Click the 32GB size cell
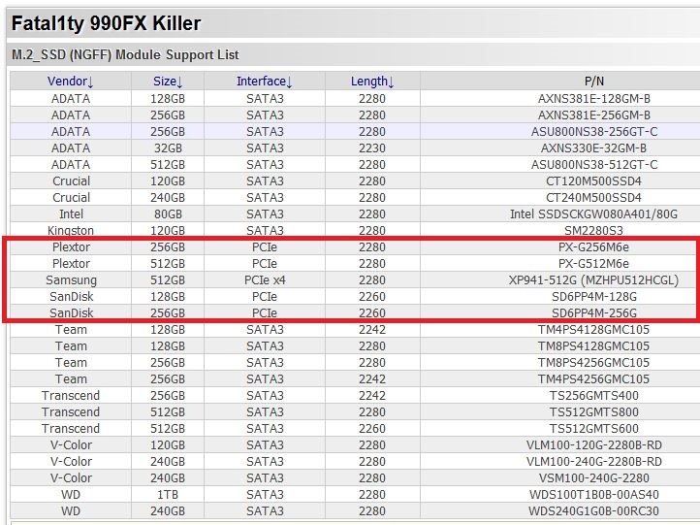 click(168, 148)
